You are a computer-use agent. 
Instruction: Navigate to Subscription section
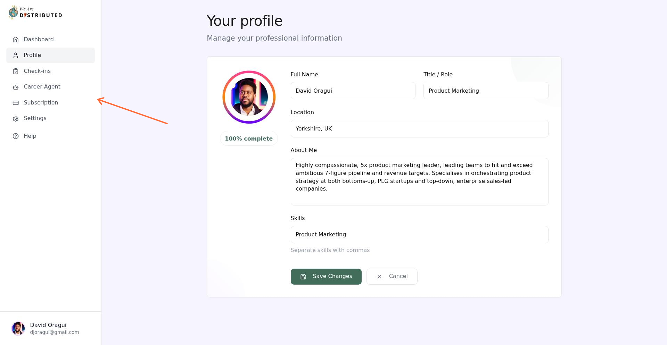41,103
